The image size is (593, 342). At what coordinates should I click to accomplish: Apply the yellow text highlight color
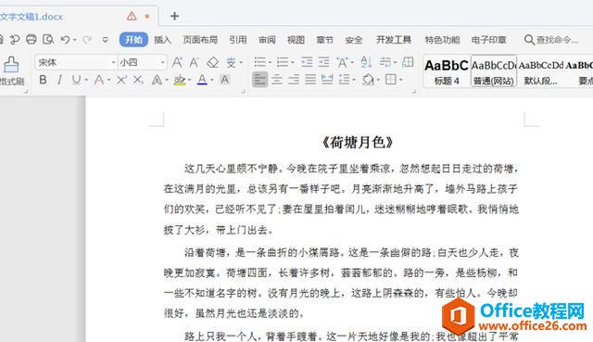click(x=179, y=80)
